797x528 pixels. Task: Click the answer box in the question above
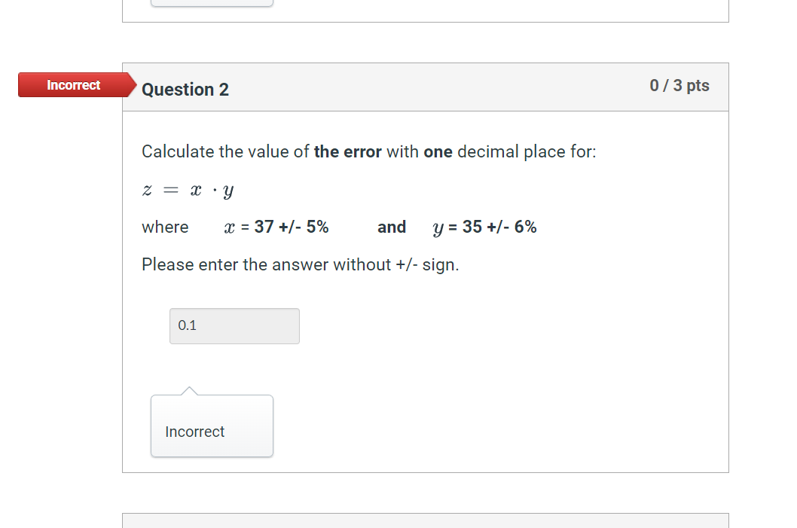[x=212, y=3]
